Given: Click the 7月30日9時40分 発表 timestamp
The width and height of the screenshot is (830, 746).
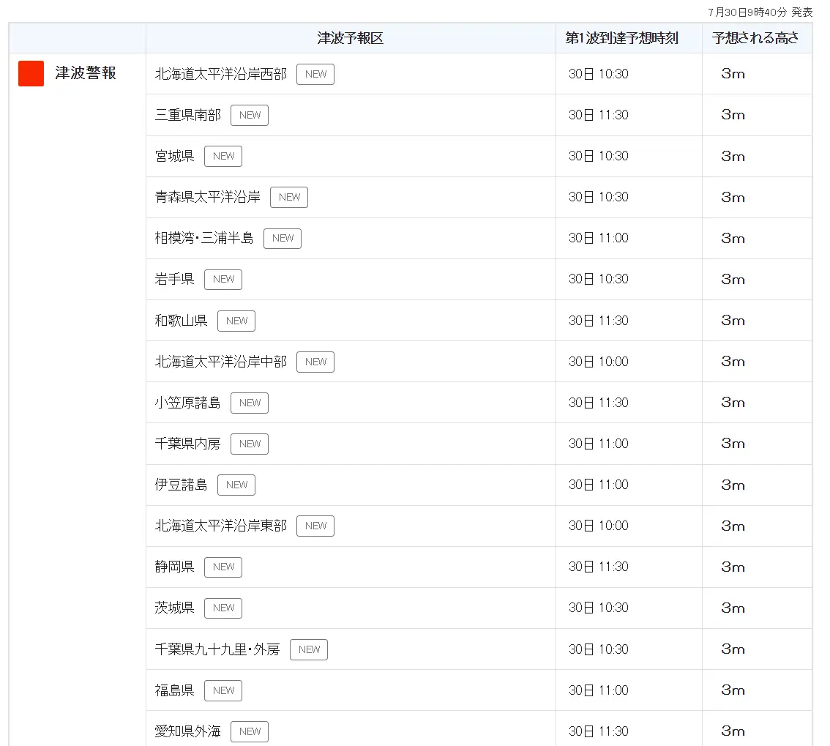Looking at the screenshot, I should [x=760, y=12].
